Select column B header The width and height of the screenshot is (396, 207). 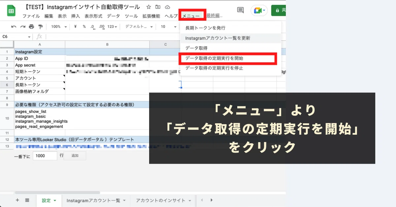[x=107, y=44]
